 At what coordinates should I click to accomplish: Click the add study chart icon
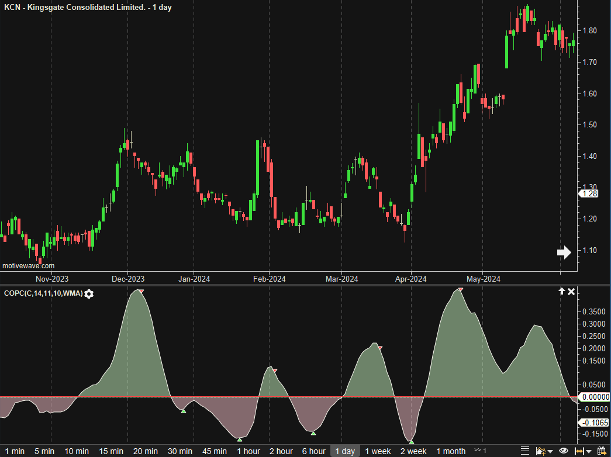coord(541,451)
